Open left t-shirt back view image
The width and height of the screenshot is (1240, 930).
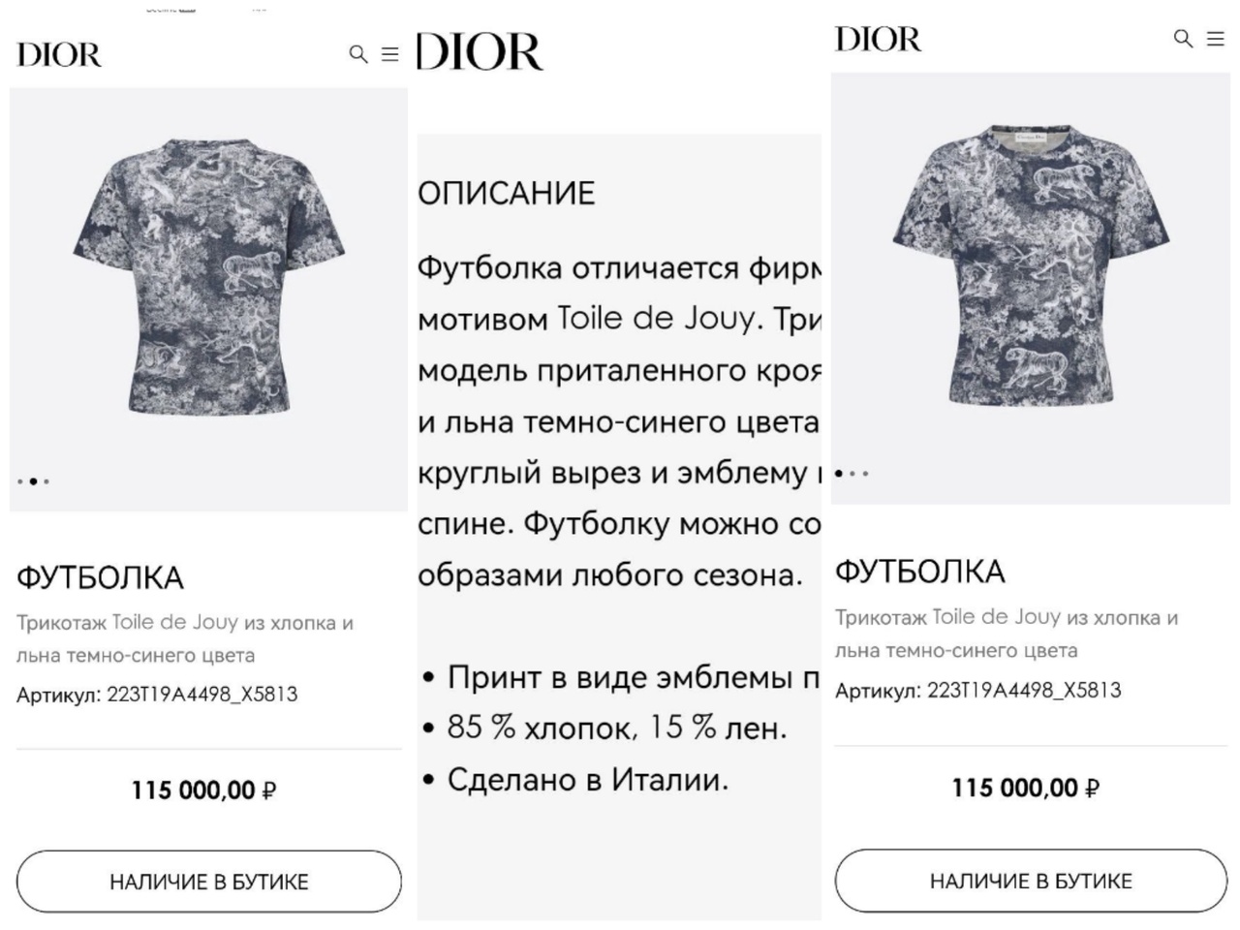(x=209, y=278)
